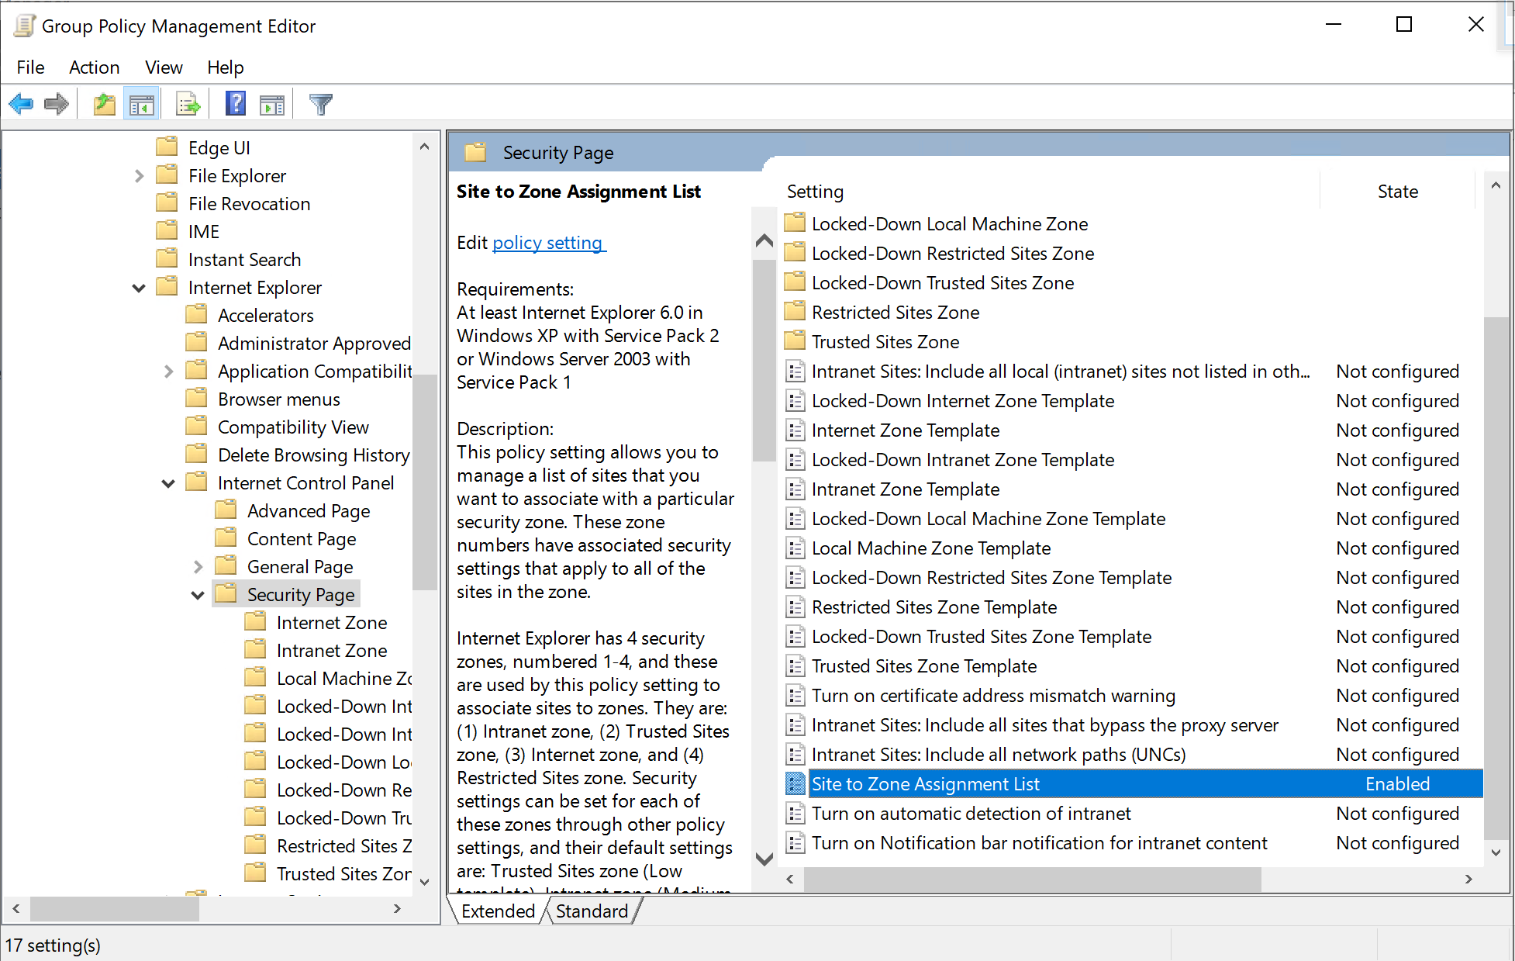
Task: Click the Security Page header folder icon
Action: point(475,152)
